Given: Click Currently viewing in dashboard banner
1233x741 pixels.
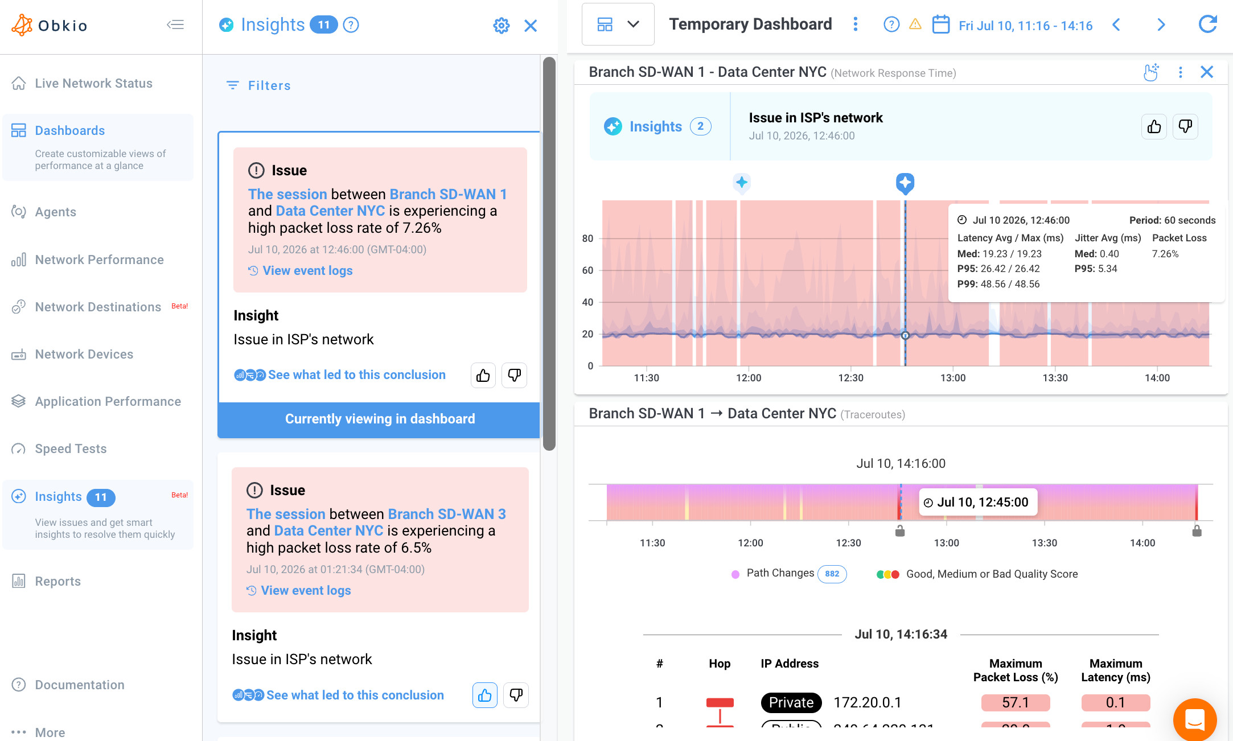Looking at the screenshot, I should coord(380,419).
